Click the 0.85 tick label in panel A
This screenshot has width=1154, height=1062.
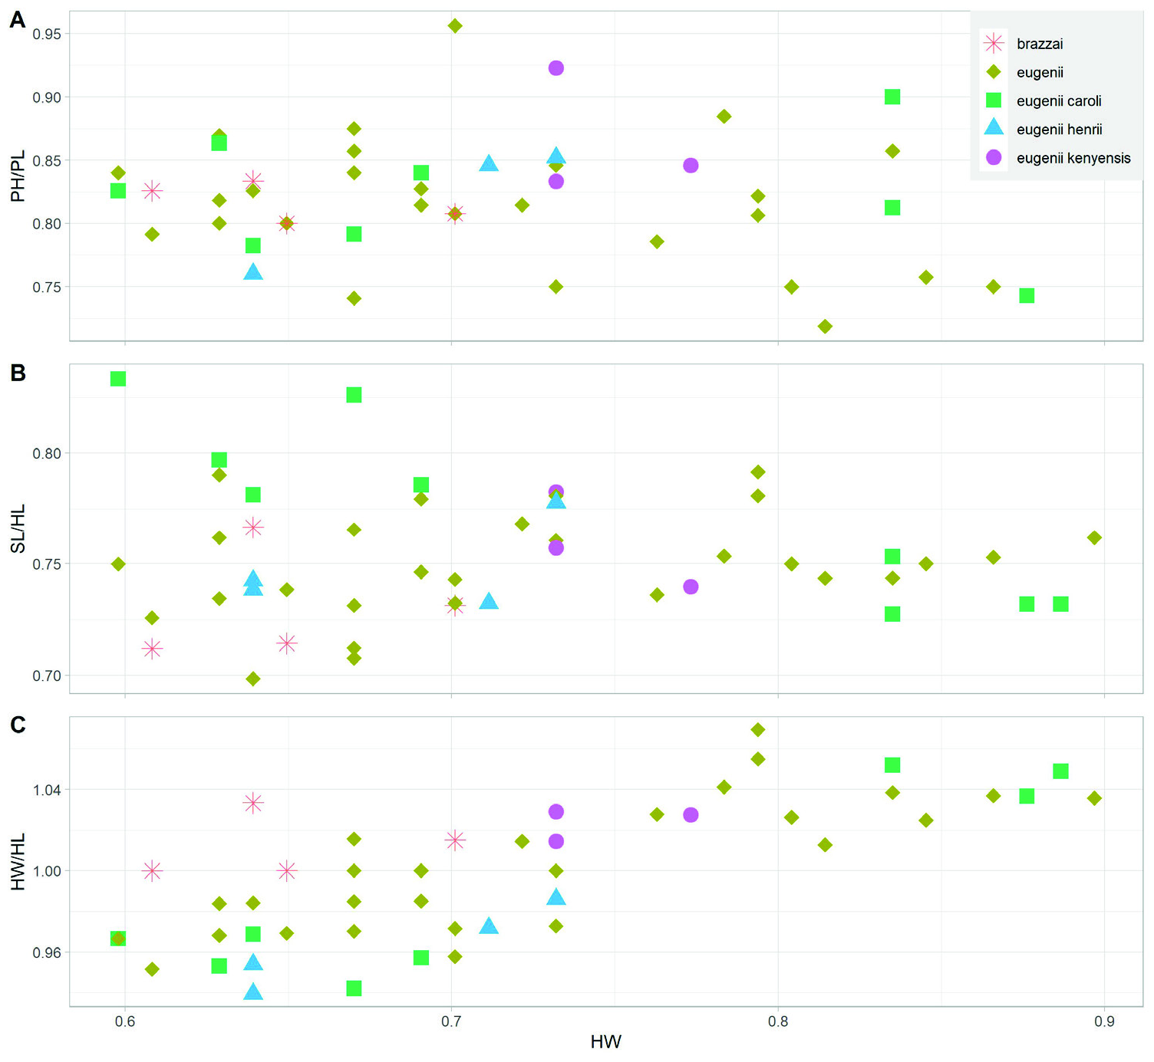point(47,161)
